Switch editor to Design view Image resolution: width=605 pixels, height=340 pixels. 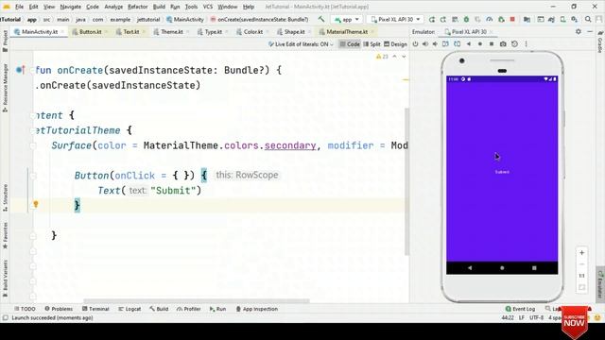tap(395, 44)
